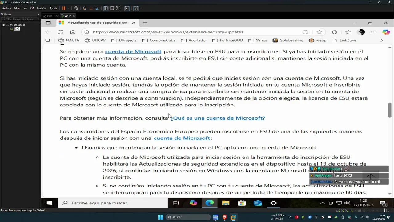Image resolution: width=394 pixels, height=222 pixels.
Task: Open Edge tab actions menu icon
Action: click(48, 23)
